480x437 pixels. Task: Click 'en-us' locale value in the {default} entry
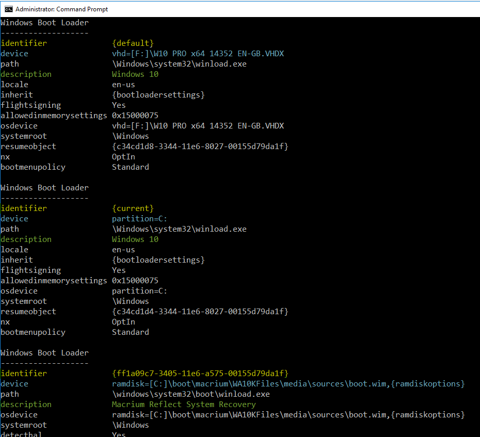[123, 85]
